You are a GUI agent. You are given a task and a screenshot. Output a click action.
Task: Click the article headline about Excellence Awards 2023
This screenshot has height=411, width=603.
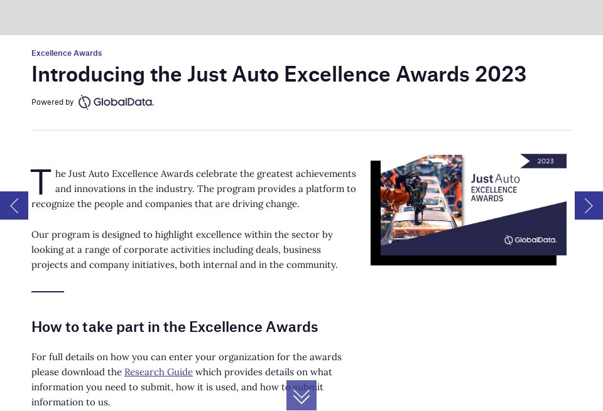click(279, 74)
